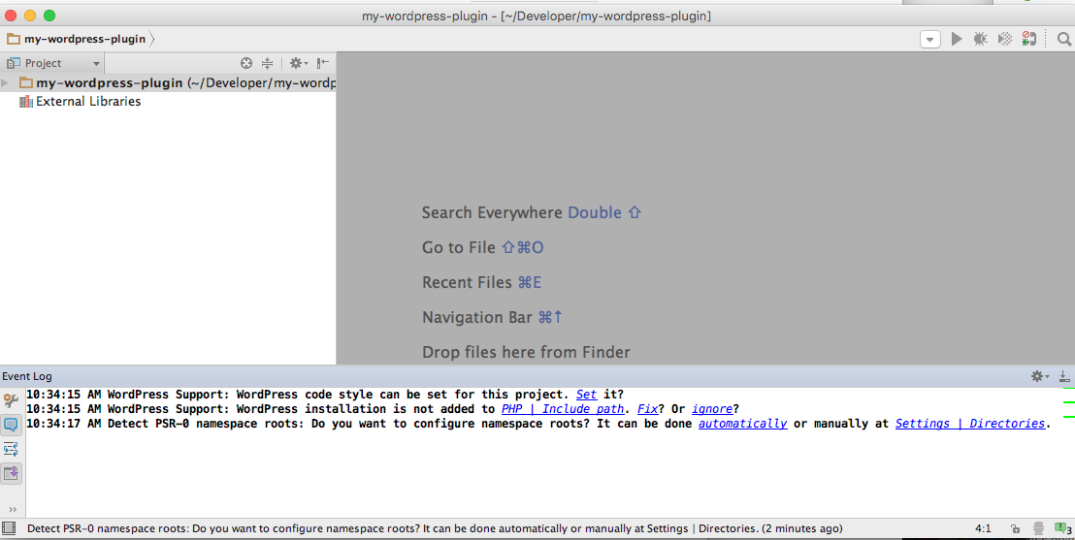Start debugging with the bug icon
Viewport: 1075px width, 540px height.
(x=980, y=39)
